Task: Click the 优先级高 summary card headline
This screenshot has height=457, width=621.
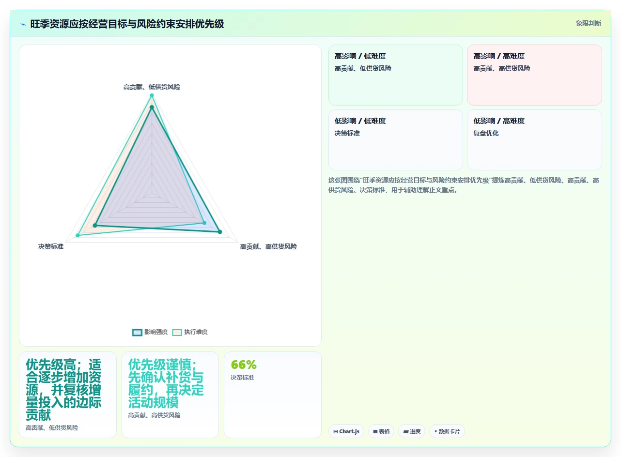Action: click(x=64, y=390)
